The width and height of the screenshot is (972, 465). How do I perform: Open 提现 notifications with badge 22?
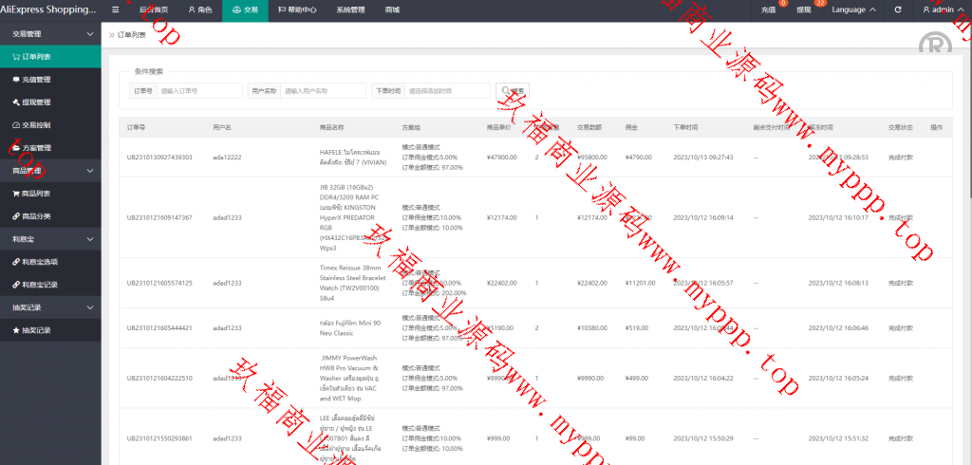[x=804, y=9]
